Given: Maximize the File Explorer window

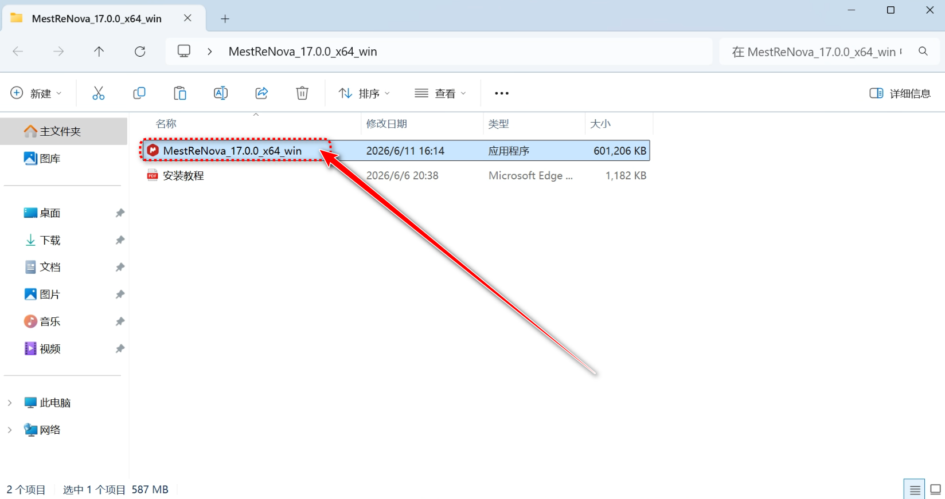Looking at the screenshot, I should pyautogui.click(x=891, y=10).
